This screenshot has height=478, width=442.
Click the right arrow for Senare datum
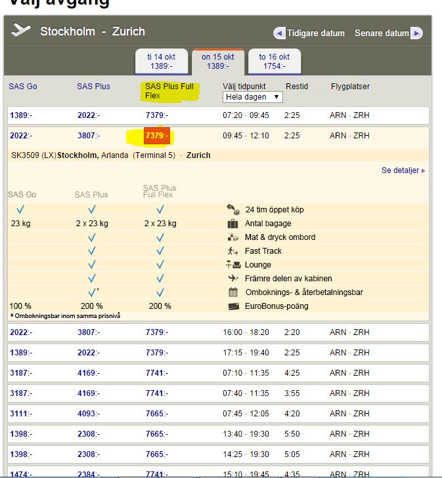click(x=416, y=33)
